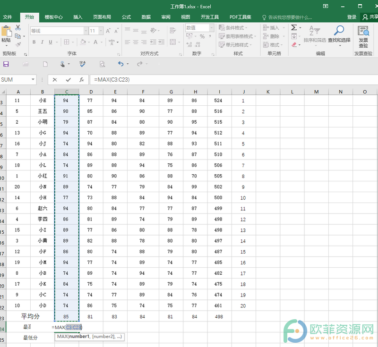The width and height of the screenshot is (378, 347).
Task: Click the Wrap Text icon
Action: point(172,30)
